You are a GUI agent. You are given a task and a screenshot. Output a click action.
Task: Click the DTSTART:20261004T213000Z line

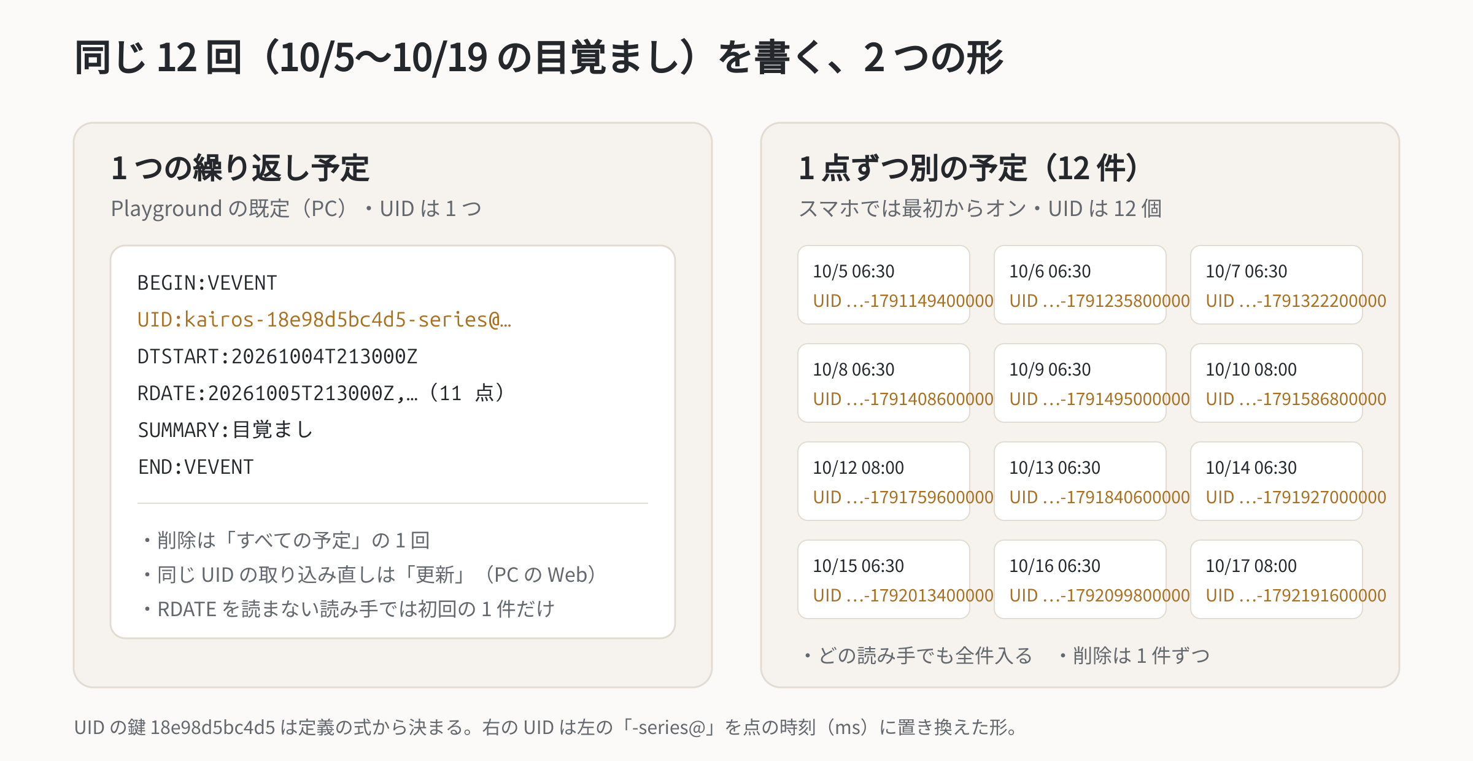[277, 357]
